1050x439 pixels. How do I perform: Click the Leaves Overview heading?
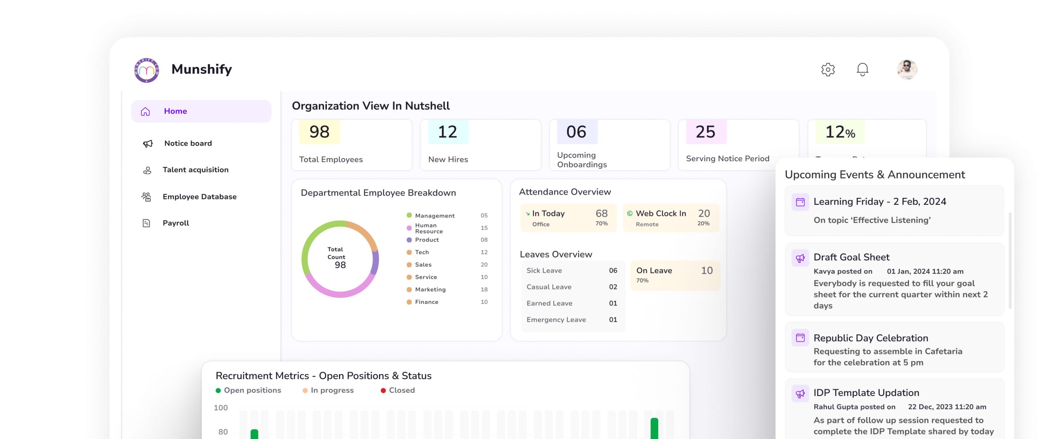[556, 255]
